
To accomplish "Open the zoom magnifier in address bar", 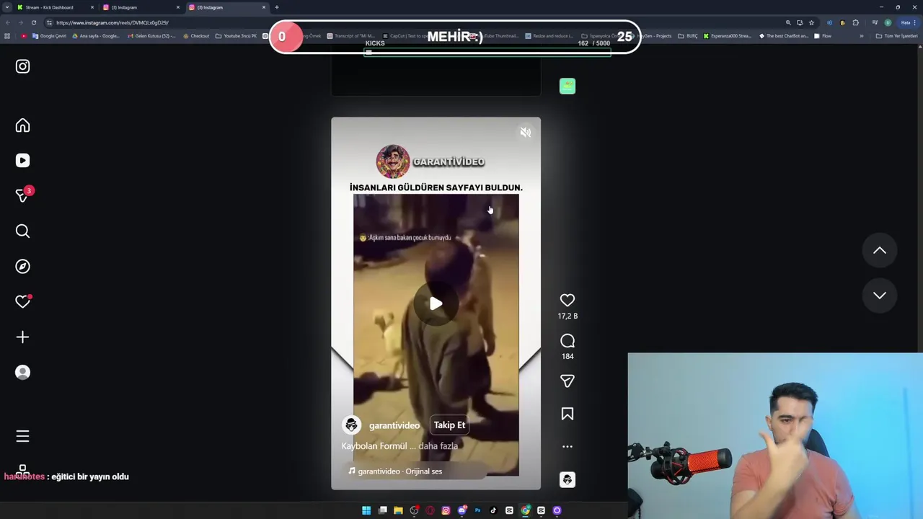I will tap(788, 22).
